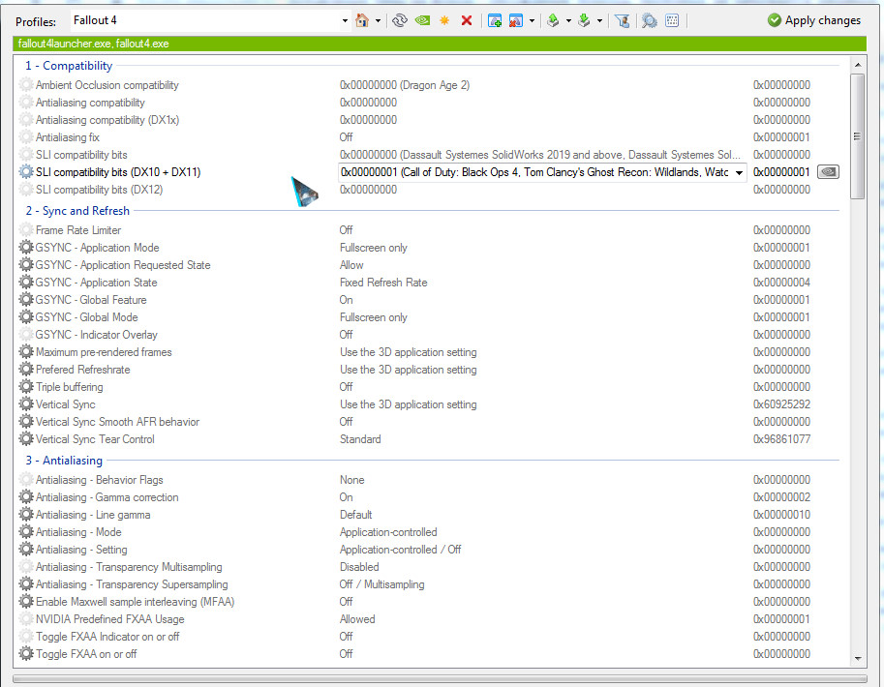This screenshot has height=687, width=884.
Task: Open the import profiles dropdown arrow
Action: click(x=599, y=21)
